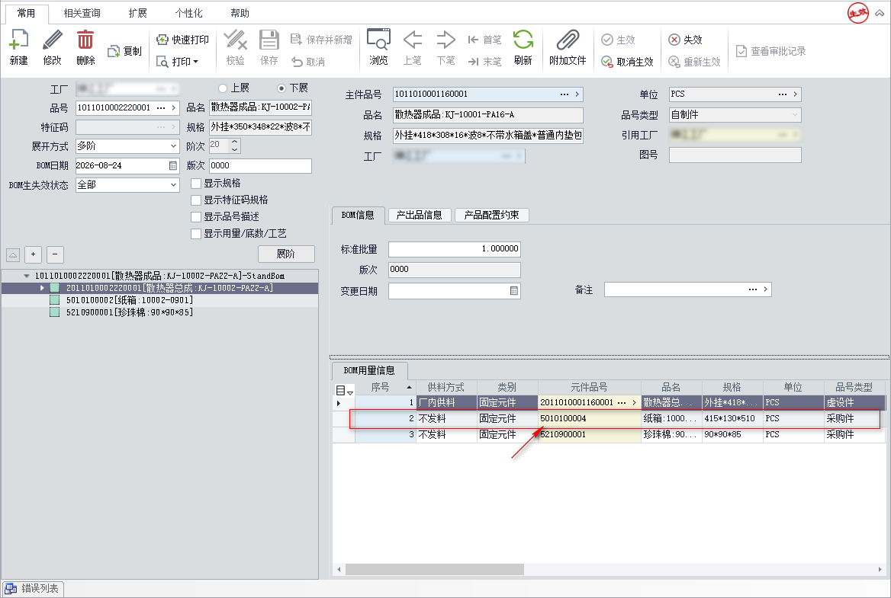Click the 备注 remarks input field
891x598 pixels.
[687, 289]
